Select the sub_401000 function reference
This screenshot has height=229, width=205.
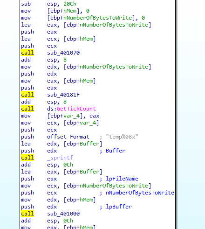coord(63,214)
